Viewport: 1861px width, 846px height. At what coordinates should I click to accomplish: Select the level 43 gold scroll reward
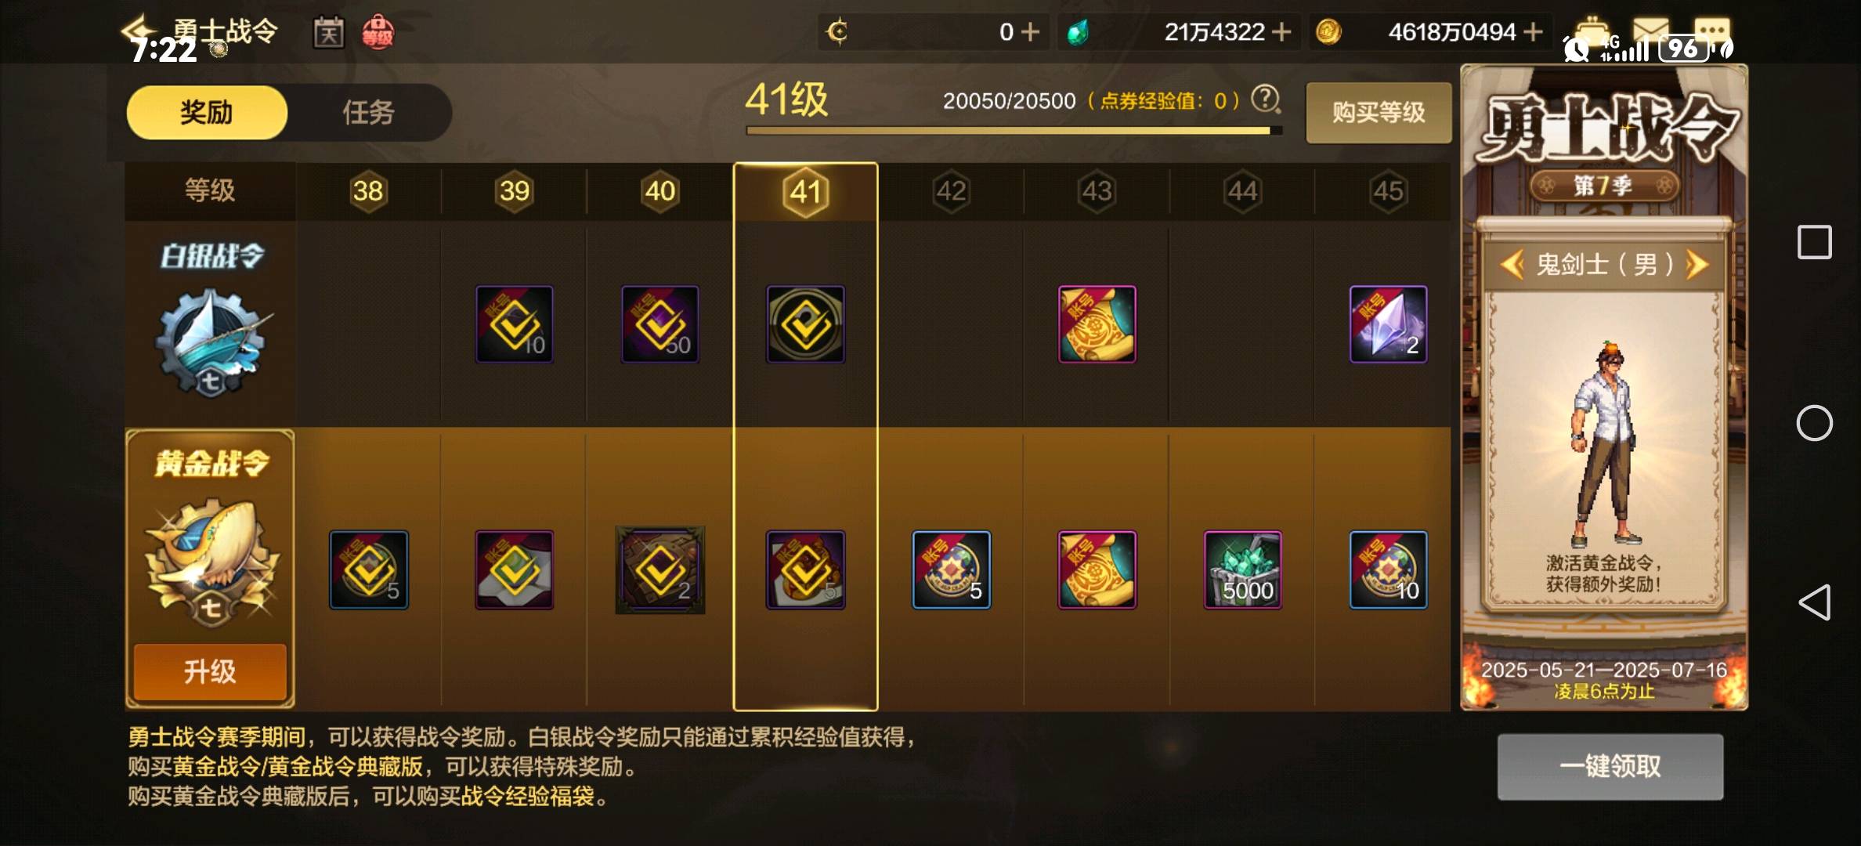[x=1097, y=569]
